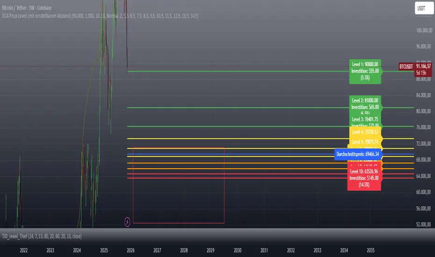The width and height of the screenshot is (435, 257).
Task: Open the DCA Price Levels indicator legend
Action: coord(100,16)
